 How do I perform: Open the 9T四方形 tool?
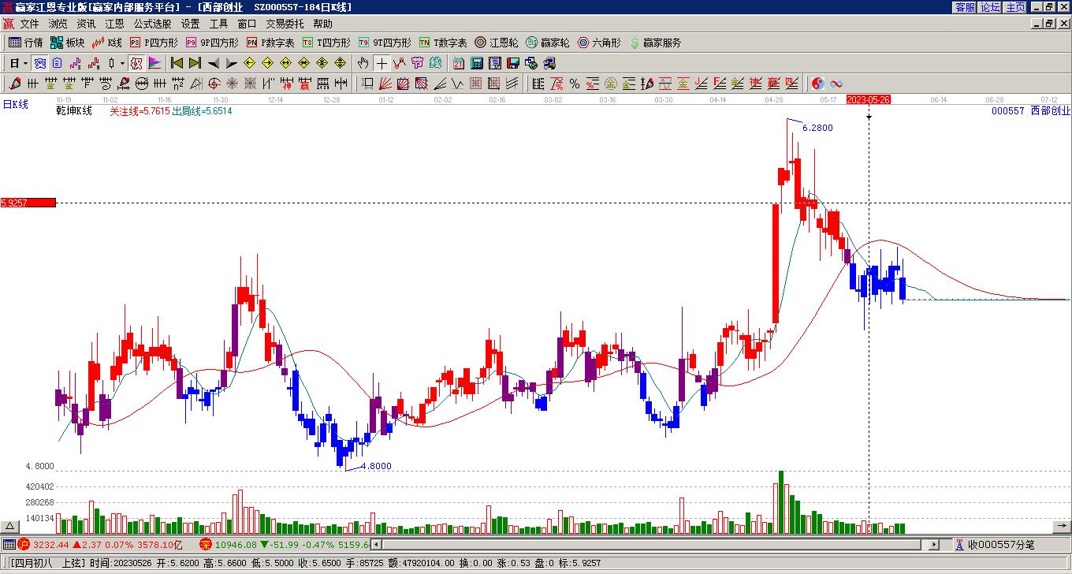coord(385,43)
